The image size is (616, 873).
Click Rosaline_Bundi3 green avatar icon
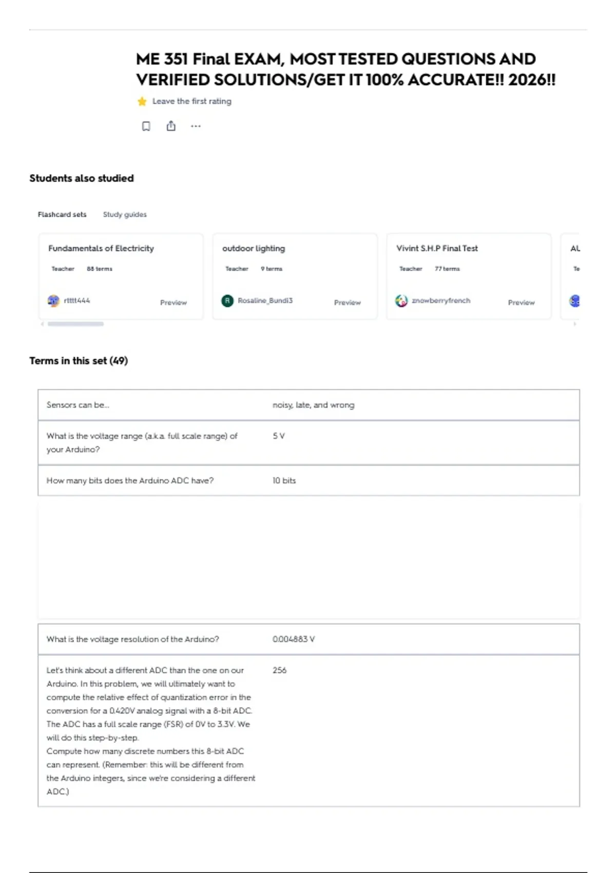coord(227,301)
